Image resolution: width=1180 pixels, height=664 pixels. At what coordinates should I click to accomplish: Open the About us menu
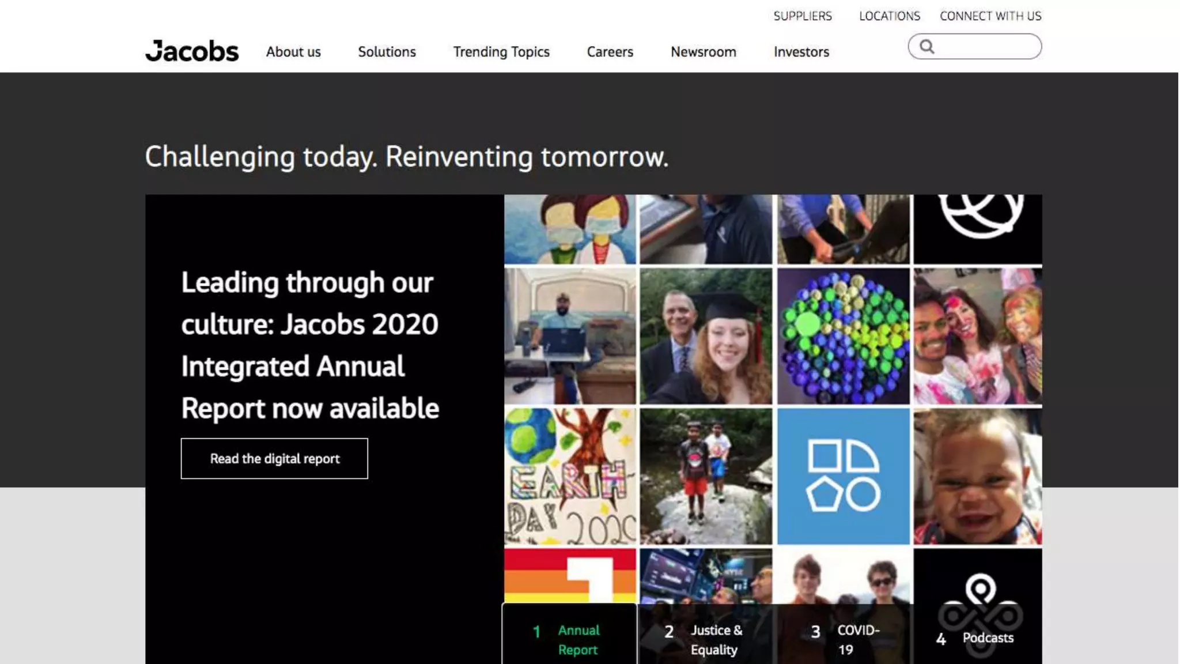[293, 52]
